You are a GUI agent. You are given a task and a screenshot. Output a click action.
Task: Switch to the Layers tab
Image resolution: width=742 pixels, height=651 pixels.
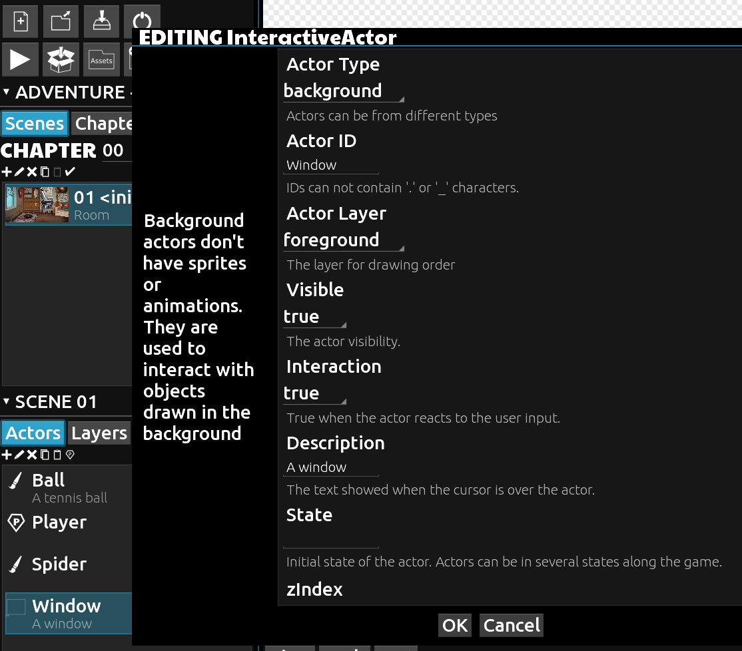click(x=99, y=433)
